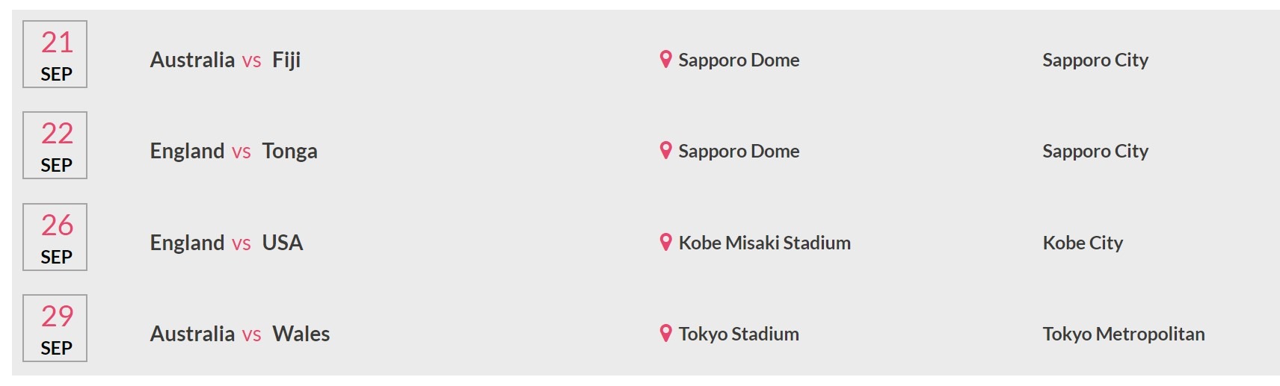Open the Australia vs Wales match
The height and width of the screenshot is (386, 1280).
[x=240, y=334]
